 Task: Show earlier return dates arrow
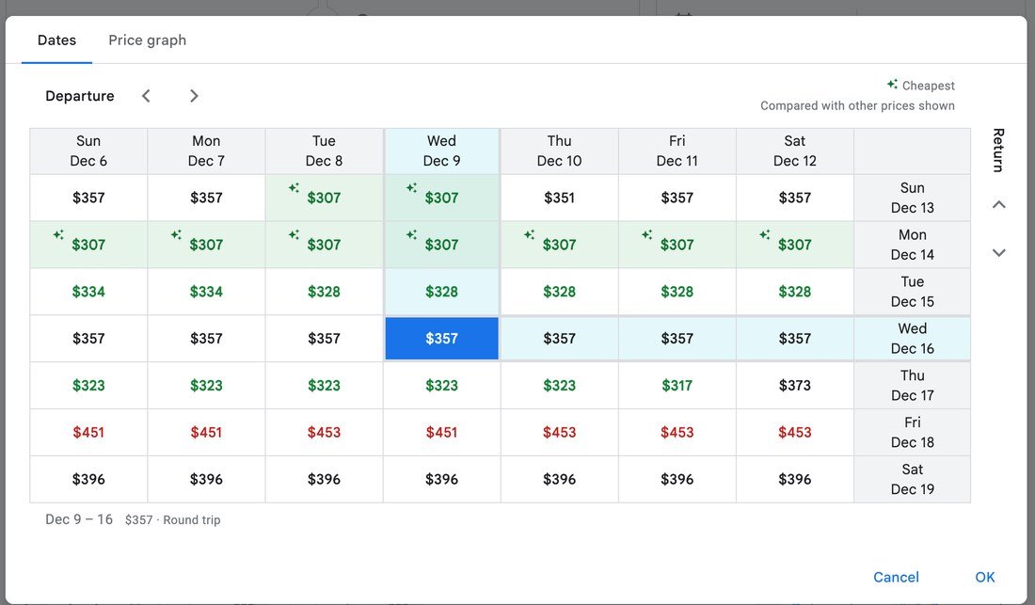pos(998,204)
